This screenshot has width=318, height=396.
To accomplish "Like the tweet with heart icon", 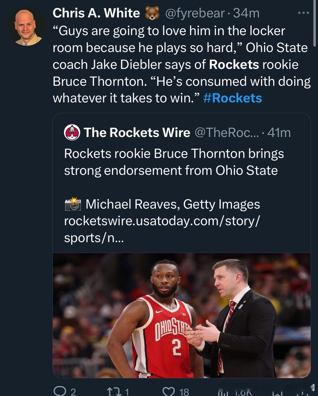I will (x=168, y=391).
